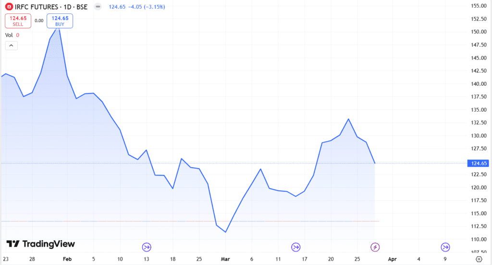Open chart settings hexagon icon in bottom-right corner
Viewport: 492px width, 265px height.
pos(479,259)
